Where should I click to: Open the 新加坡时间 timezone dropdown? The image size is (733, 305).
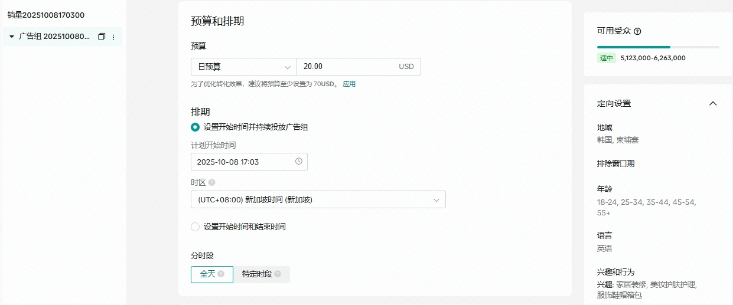[x=318, y=200]
